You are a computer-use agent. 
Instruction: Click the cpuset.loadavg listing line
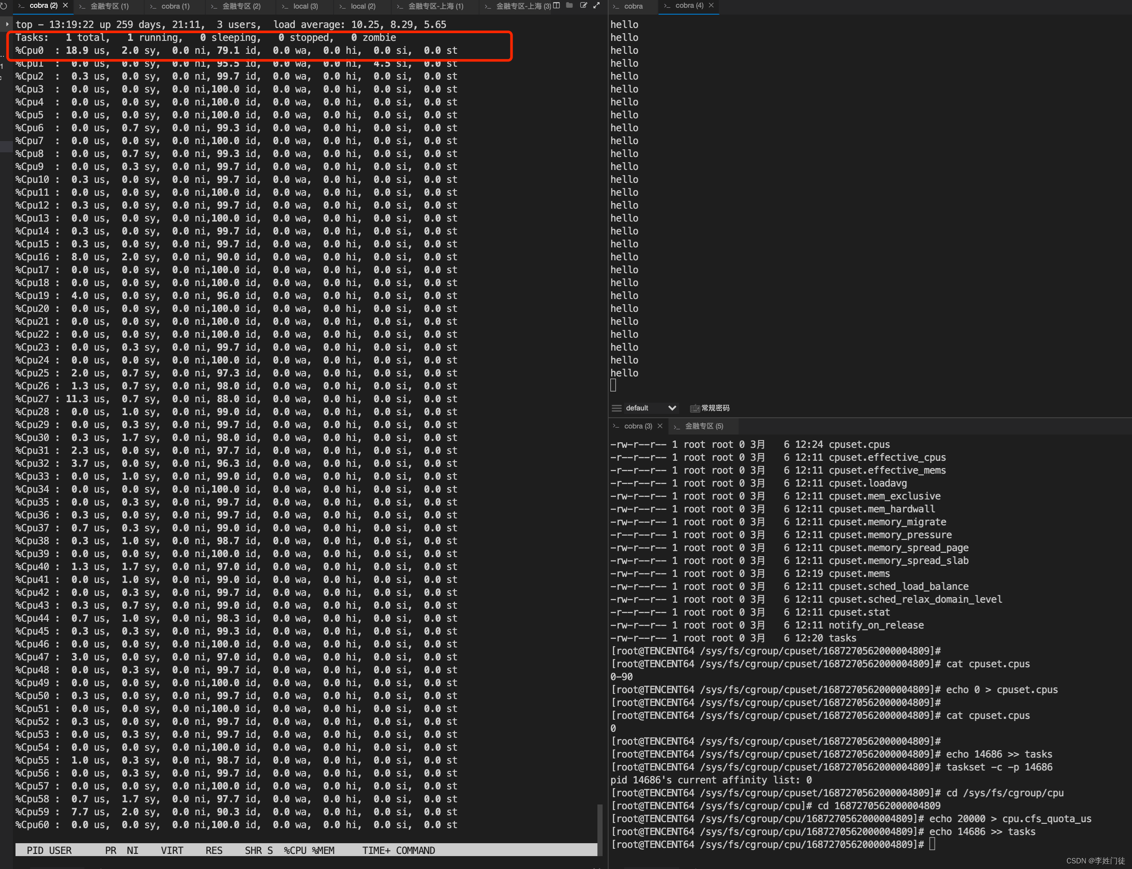[758, 484]
